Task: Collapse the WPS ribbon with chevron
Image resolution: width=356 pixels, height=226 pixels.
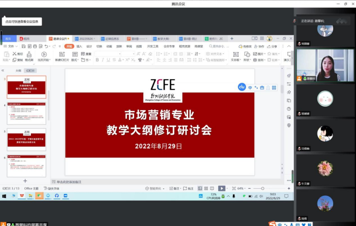Action: 289,46
